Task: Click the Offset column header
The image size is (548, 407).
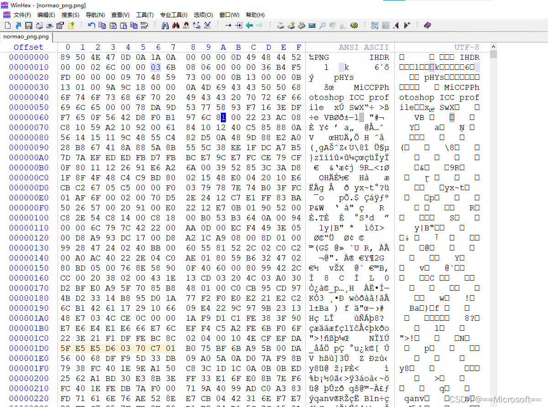Action: 28,47
